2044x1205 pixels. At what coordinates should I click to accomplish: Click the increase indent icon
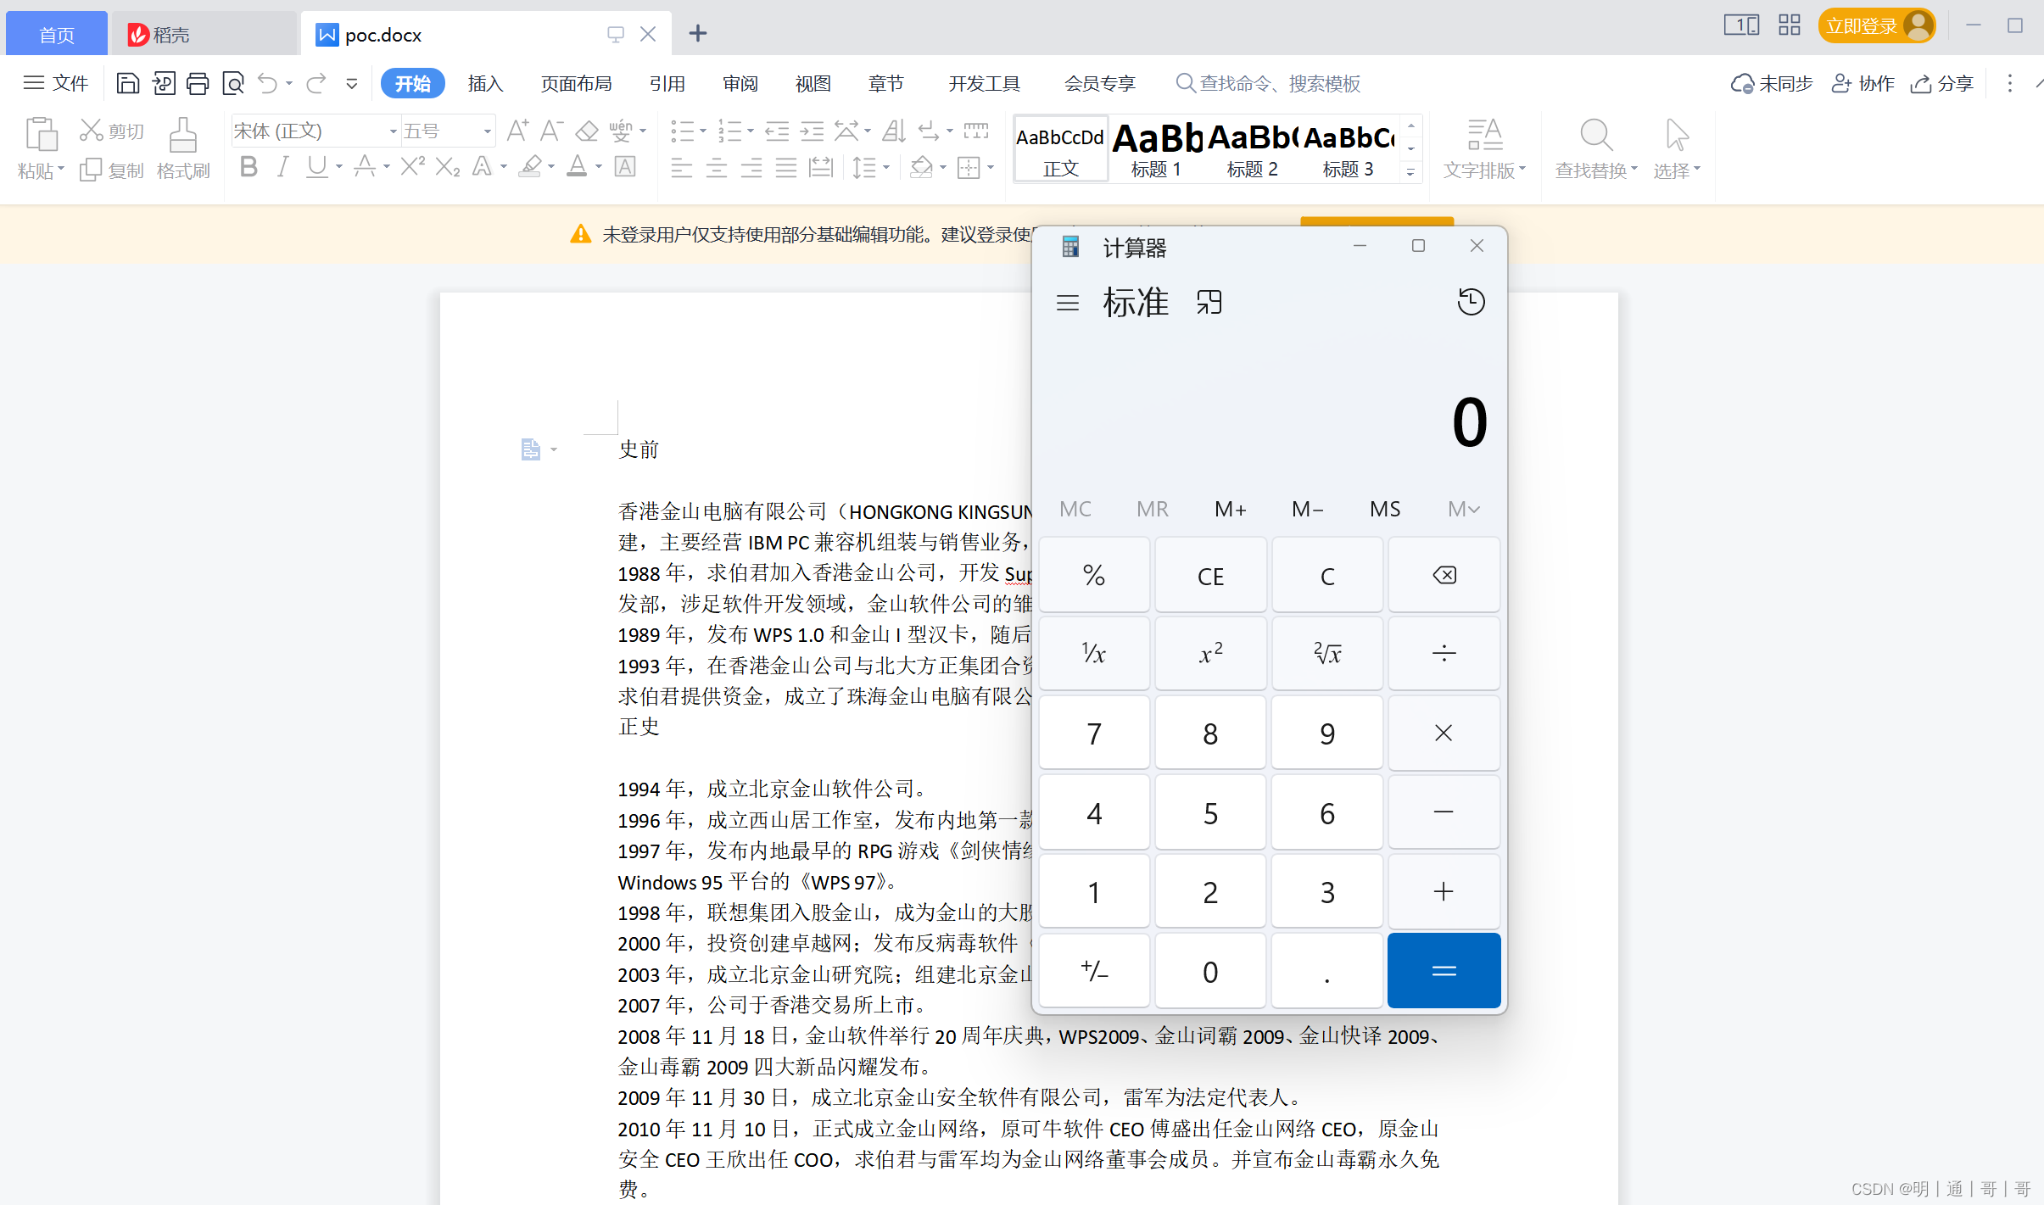click(x=812, y=131)
